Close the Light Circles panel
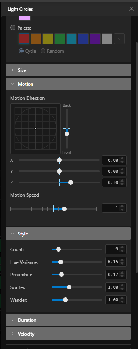The width and height of the screenshot is (138, 349). pyautogui.click(x=132, y=9)
